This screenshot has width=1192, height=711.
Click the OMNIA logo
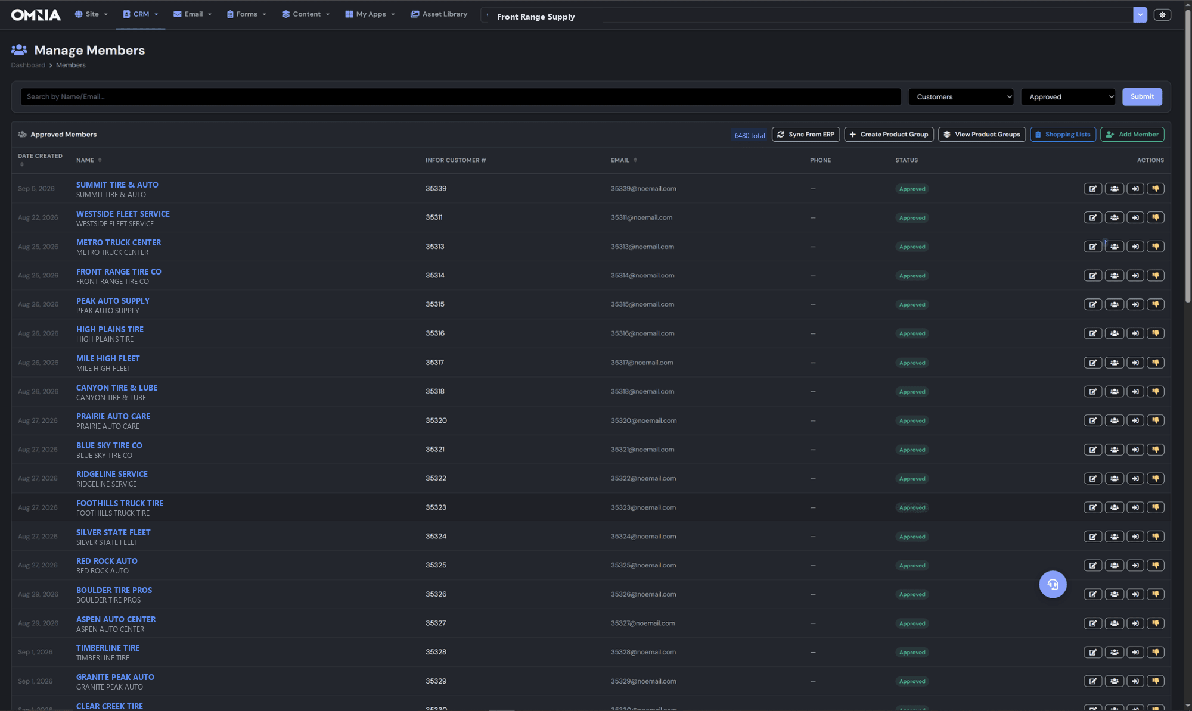[36, 15]
